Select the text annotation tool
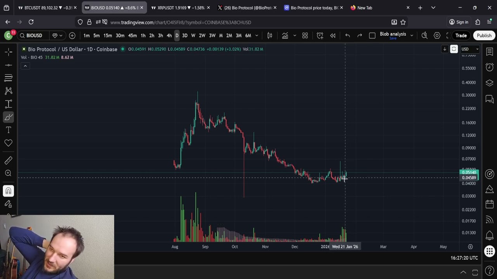 tap(9, 130)
